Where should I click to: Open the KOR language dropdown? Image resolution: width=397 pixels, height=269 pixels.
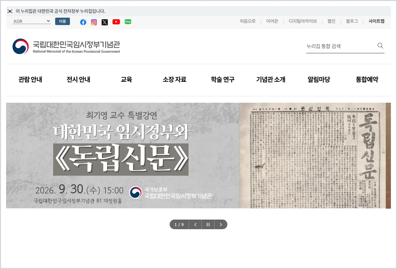[x=32, y=21]
